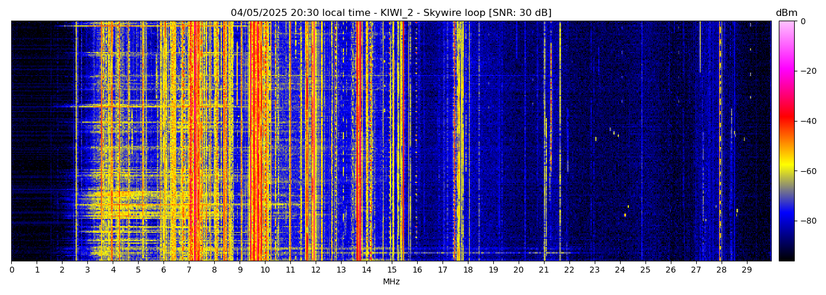This screenshot has width=826, height=295.
Task: Click the 29 MHz tick label
Action: [746, 270]
